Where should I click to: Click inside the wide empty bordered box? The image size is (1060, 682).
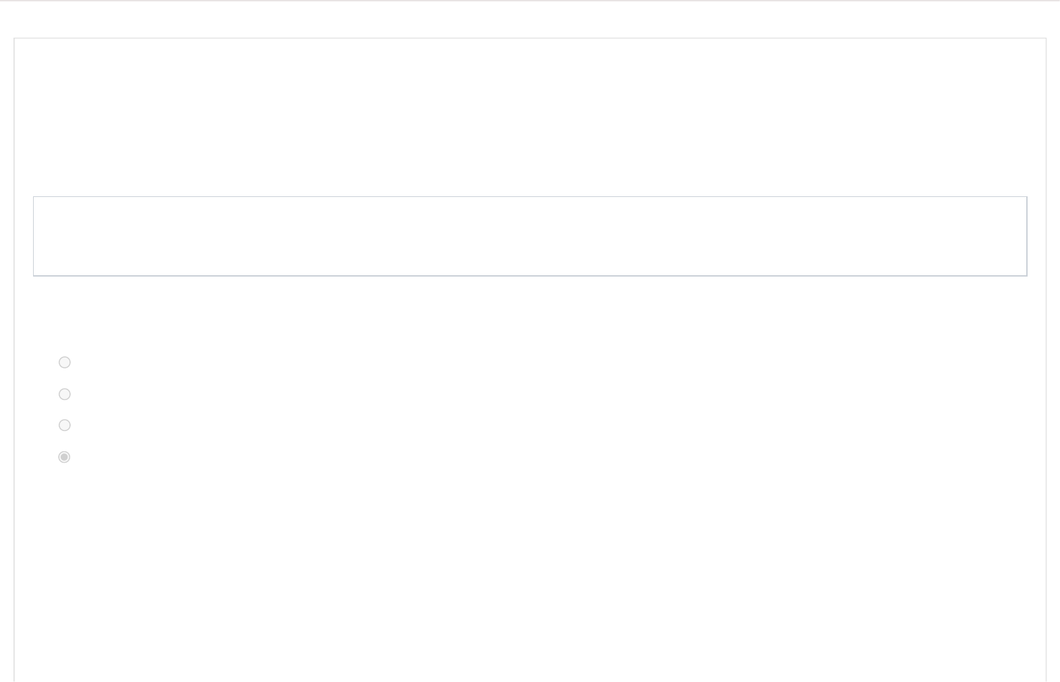530,236
